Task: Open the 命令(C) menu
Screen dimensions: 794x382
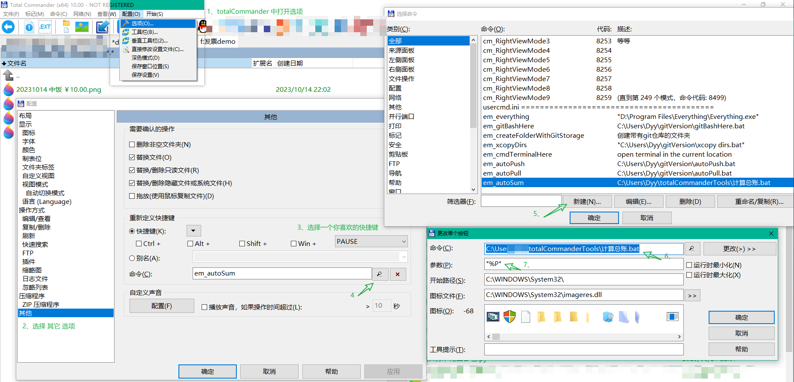Action: click(59, 14)
